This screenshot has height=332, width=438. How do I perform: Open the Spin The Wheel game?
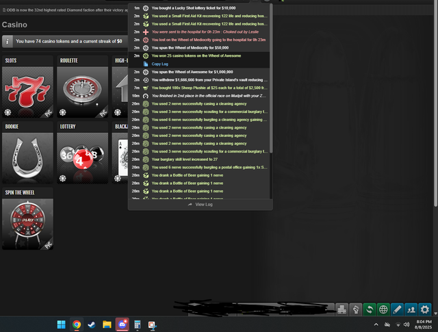coord(27,218)
